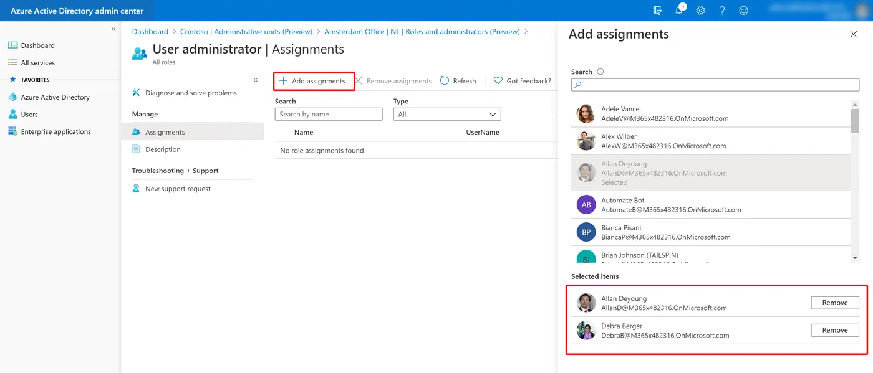Collapse the left navigation with double chevron
The image size is (873, 373).
(113, 29)
